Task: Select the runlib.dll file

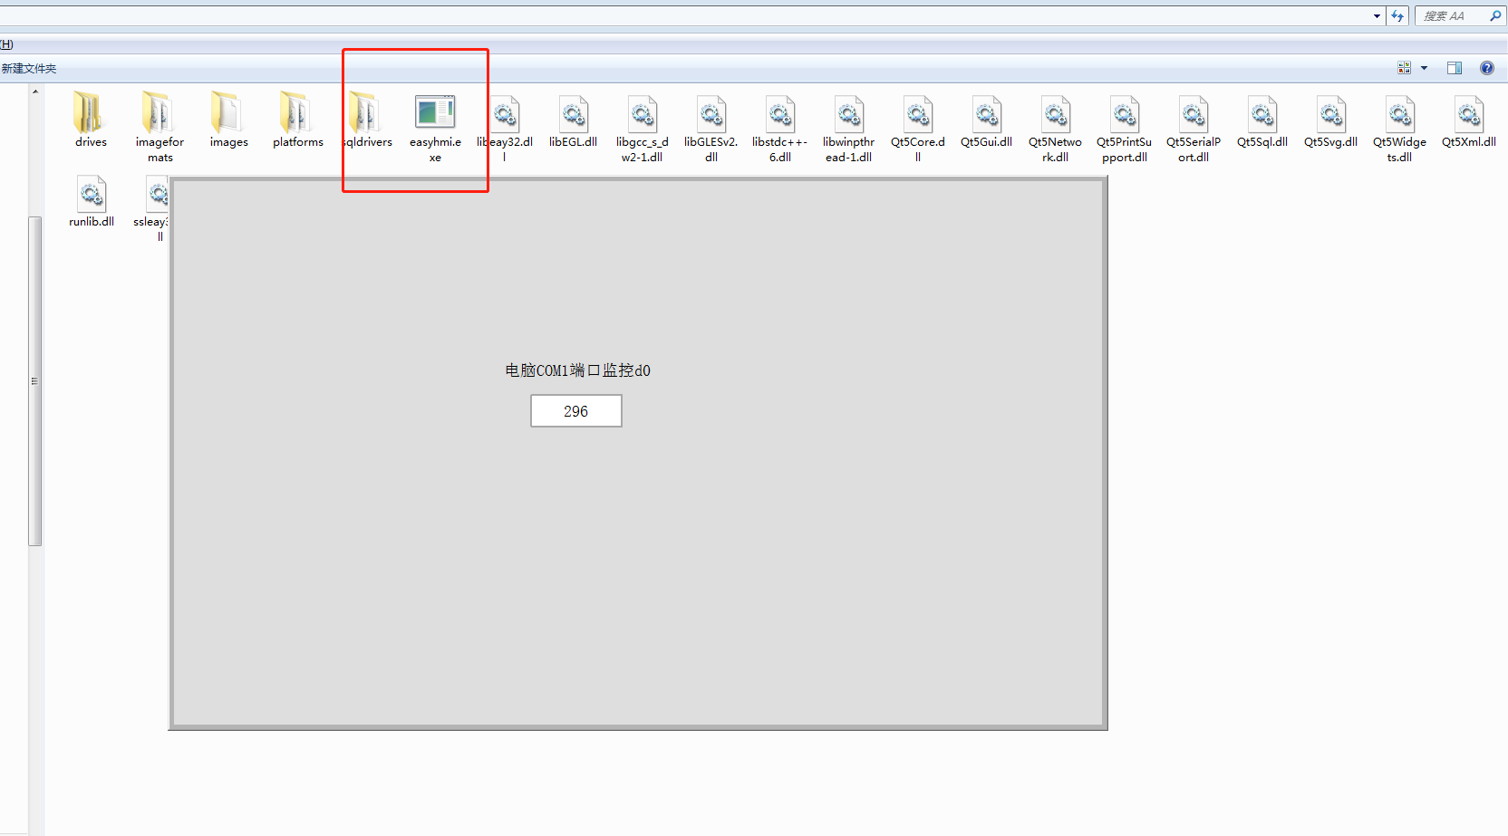Action: 92,197
